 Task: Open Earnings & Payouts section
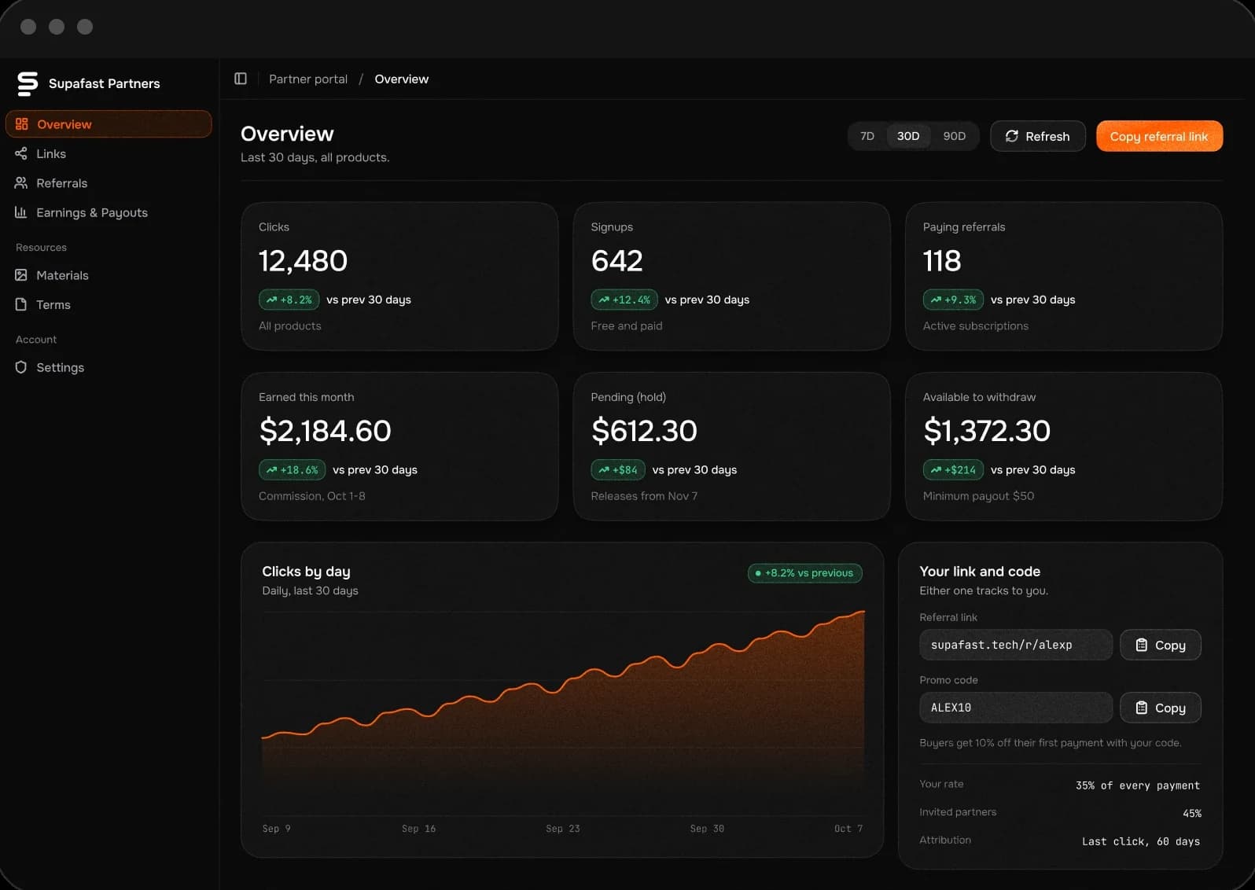[x=109, y=212]
